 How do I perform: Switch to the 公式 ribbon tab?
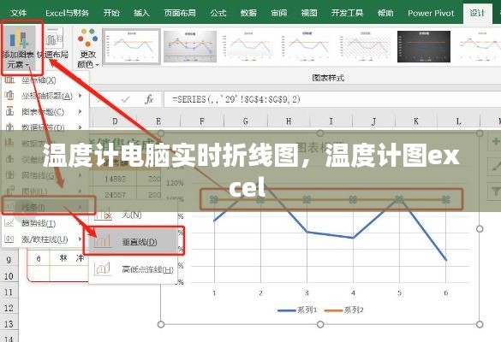tap(218, 13)
